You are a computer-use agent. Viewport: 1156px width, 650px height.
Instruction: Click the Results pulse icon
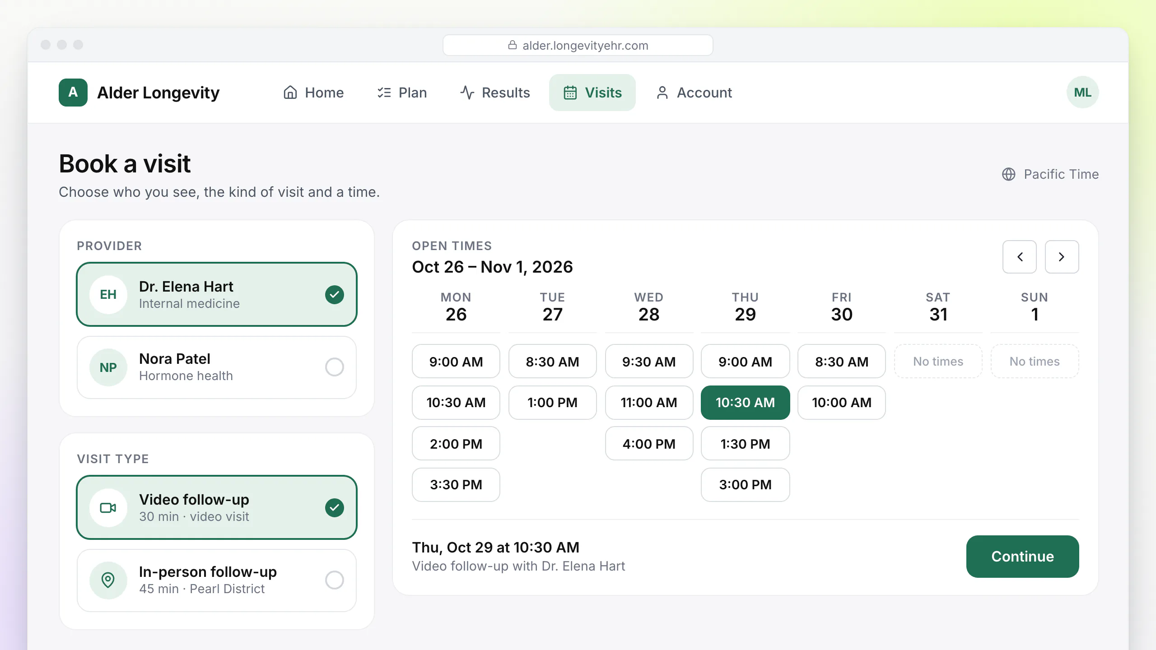tap(467, 93)
